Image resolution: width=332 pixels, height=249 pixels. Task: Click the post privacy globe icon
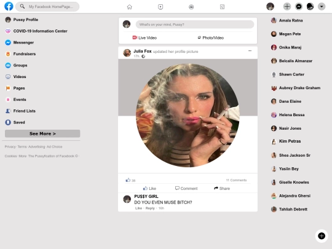[x=143, y=57]
